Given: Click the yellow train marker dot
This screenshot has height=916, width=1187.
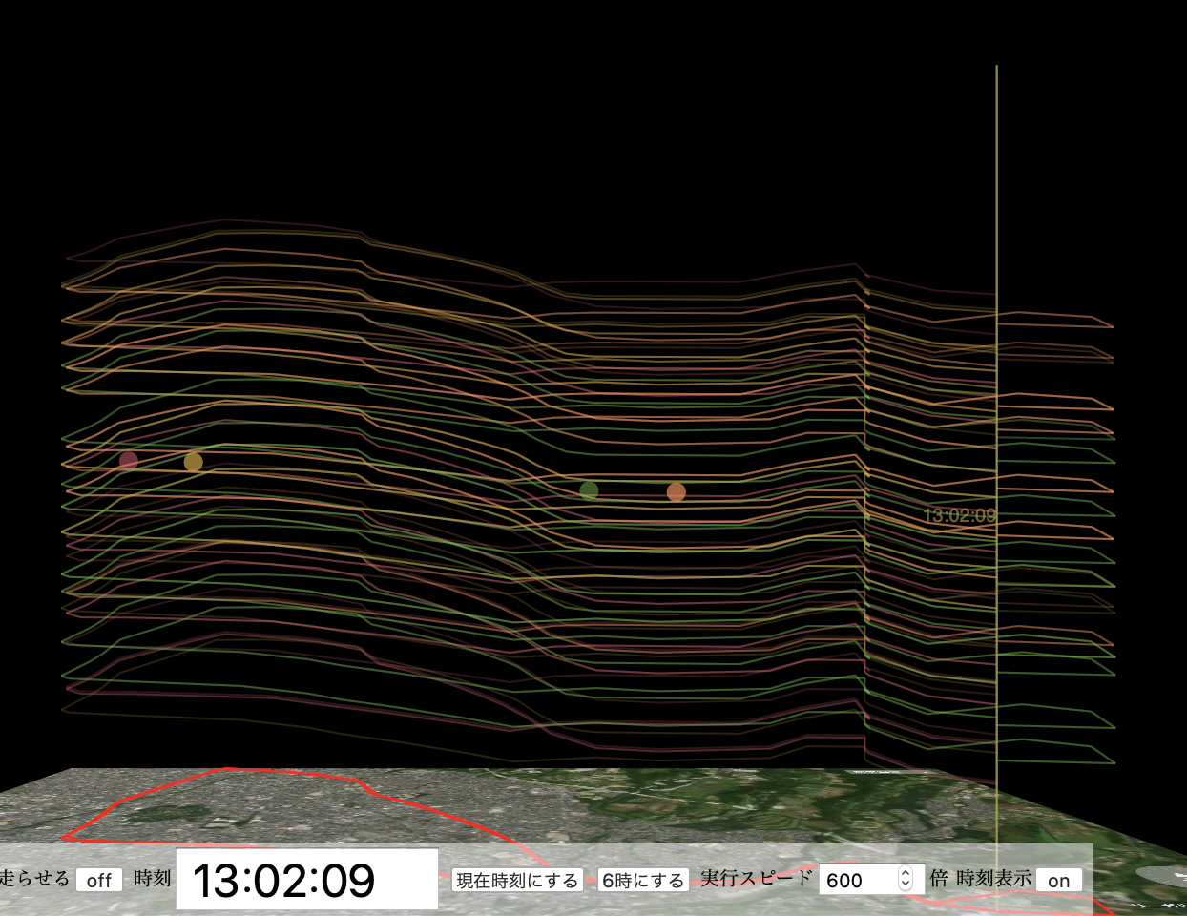Looking at the screenshot, I should pyautogui.click(x=194, y=462).
